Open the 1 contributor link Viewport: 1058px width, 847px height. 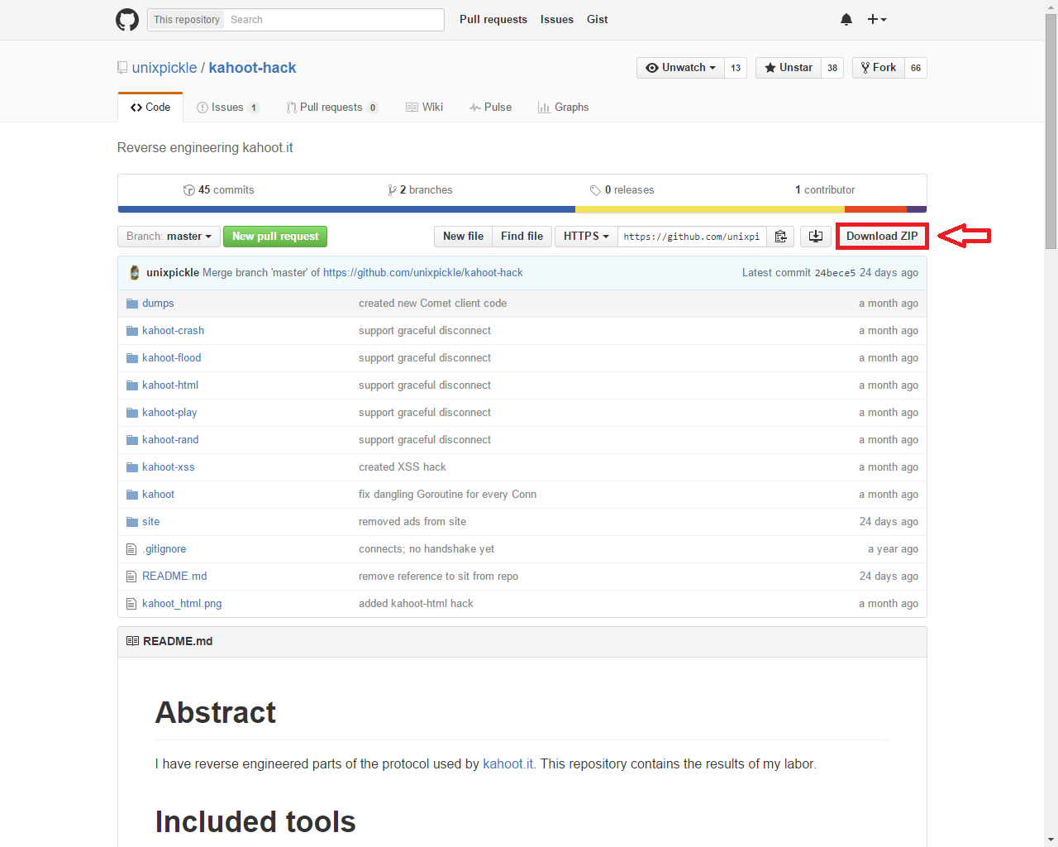pos(825,190)
